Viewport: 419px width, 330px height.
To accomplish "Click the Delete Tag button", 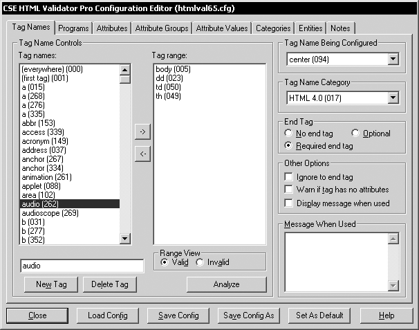I will (x=109, y=284).
